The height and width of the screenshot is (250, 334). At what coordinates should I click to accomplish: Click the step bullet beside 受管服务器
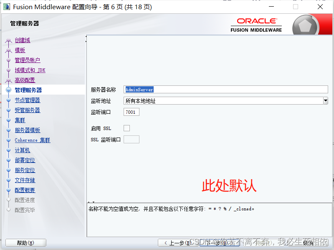[x=8, y=110]
